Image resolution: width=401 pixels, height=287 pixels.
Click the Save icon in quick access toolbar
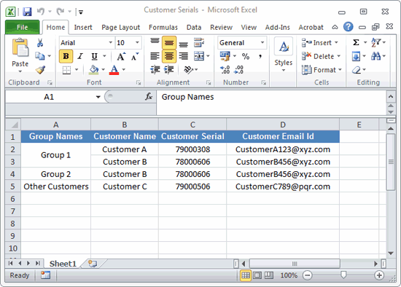(27, 12)
